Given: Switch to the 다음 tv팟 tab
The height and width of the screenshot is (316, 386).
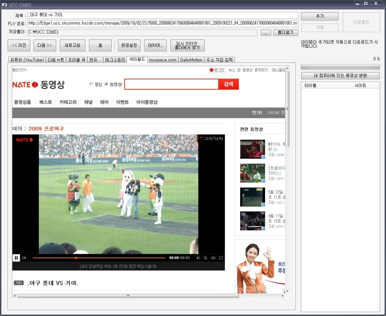Looking at the screenshot, I should click(x=56, y=60).
